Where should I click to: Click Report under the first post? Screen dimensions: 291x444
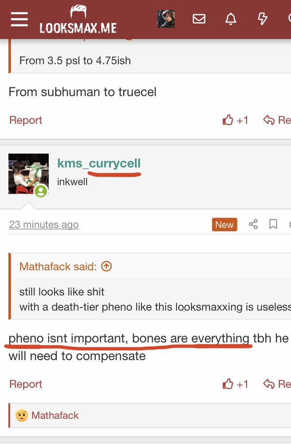point(26,120)
